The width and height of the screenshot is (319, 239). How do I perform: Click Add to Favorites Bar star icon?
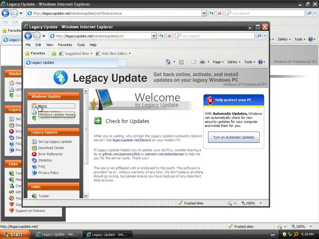(x=54, y=54)
